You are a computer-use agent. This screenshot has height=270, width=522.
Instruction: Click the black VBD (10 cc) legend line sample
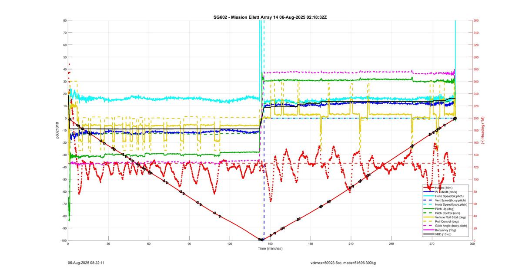[x=429, y=234]
